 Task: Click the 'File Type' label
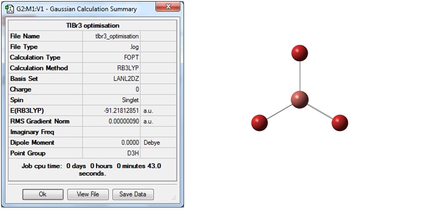click(x=24, y=46)
